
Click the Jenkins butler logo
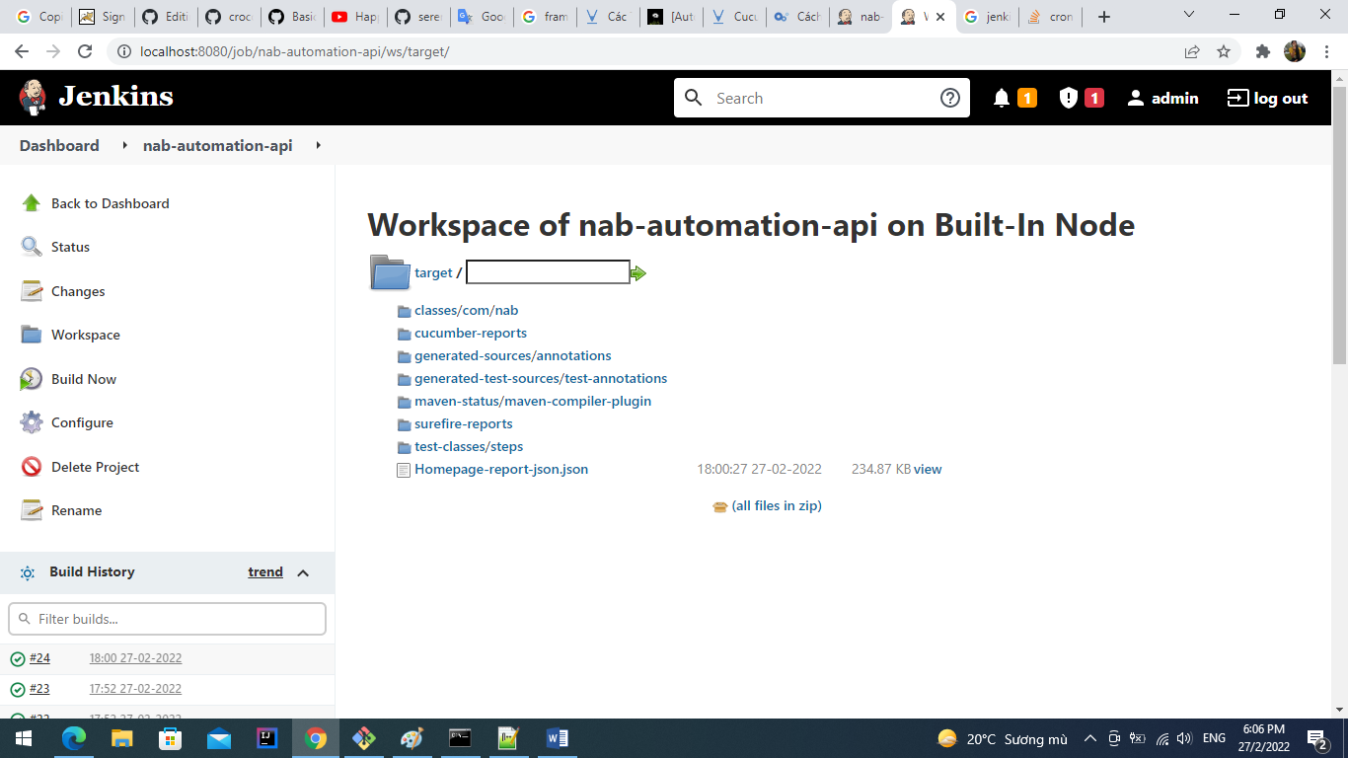tap(33, 97)
